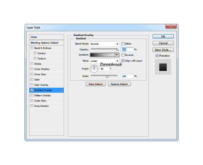This screenshot has height=165, width=203.
Task: Click the Scale percent field
Action: point(127,76)
